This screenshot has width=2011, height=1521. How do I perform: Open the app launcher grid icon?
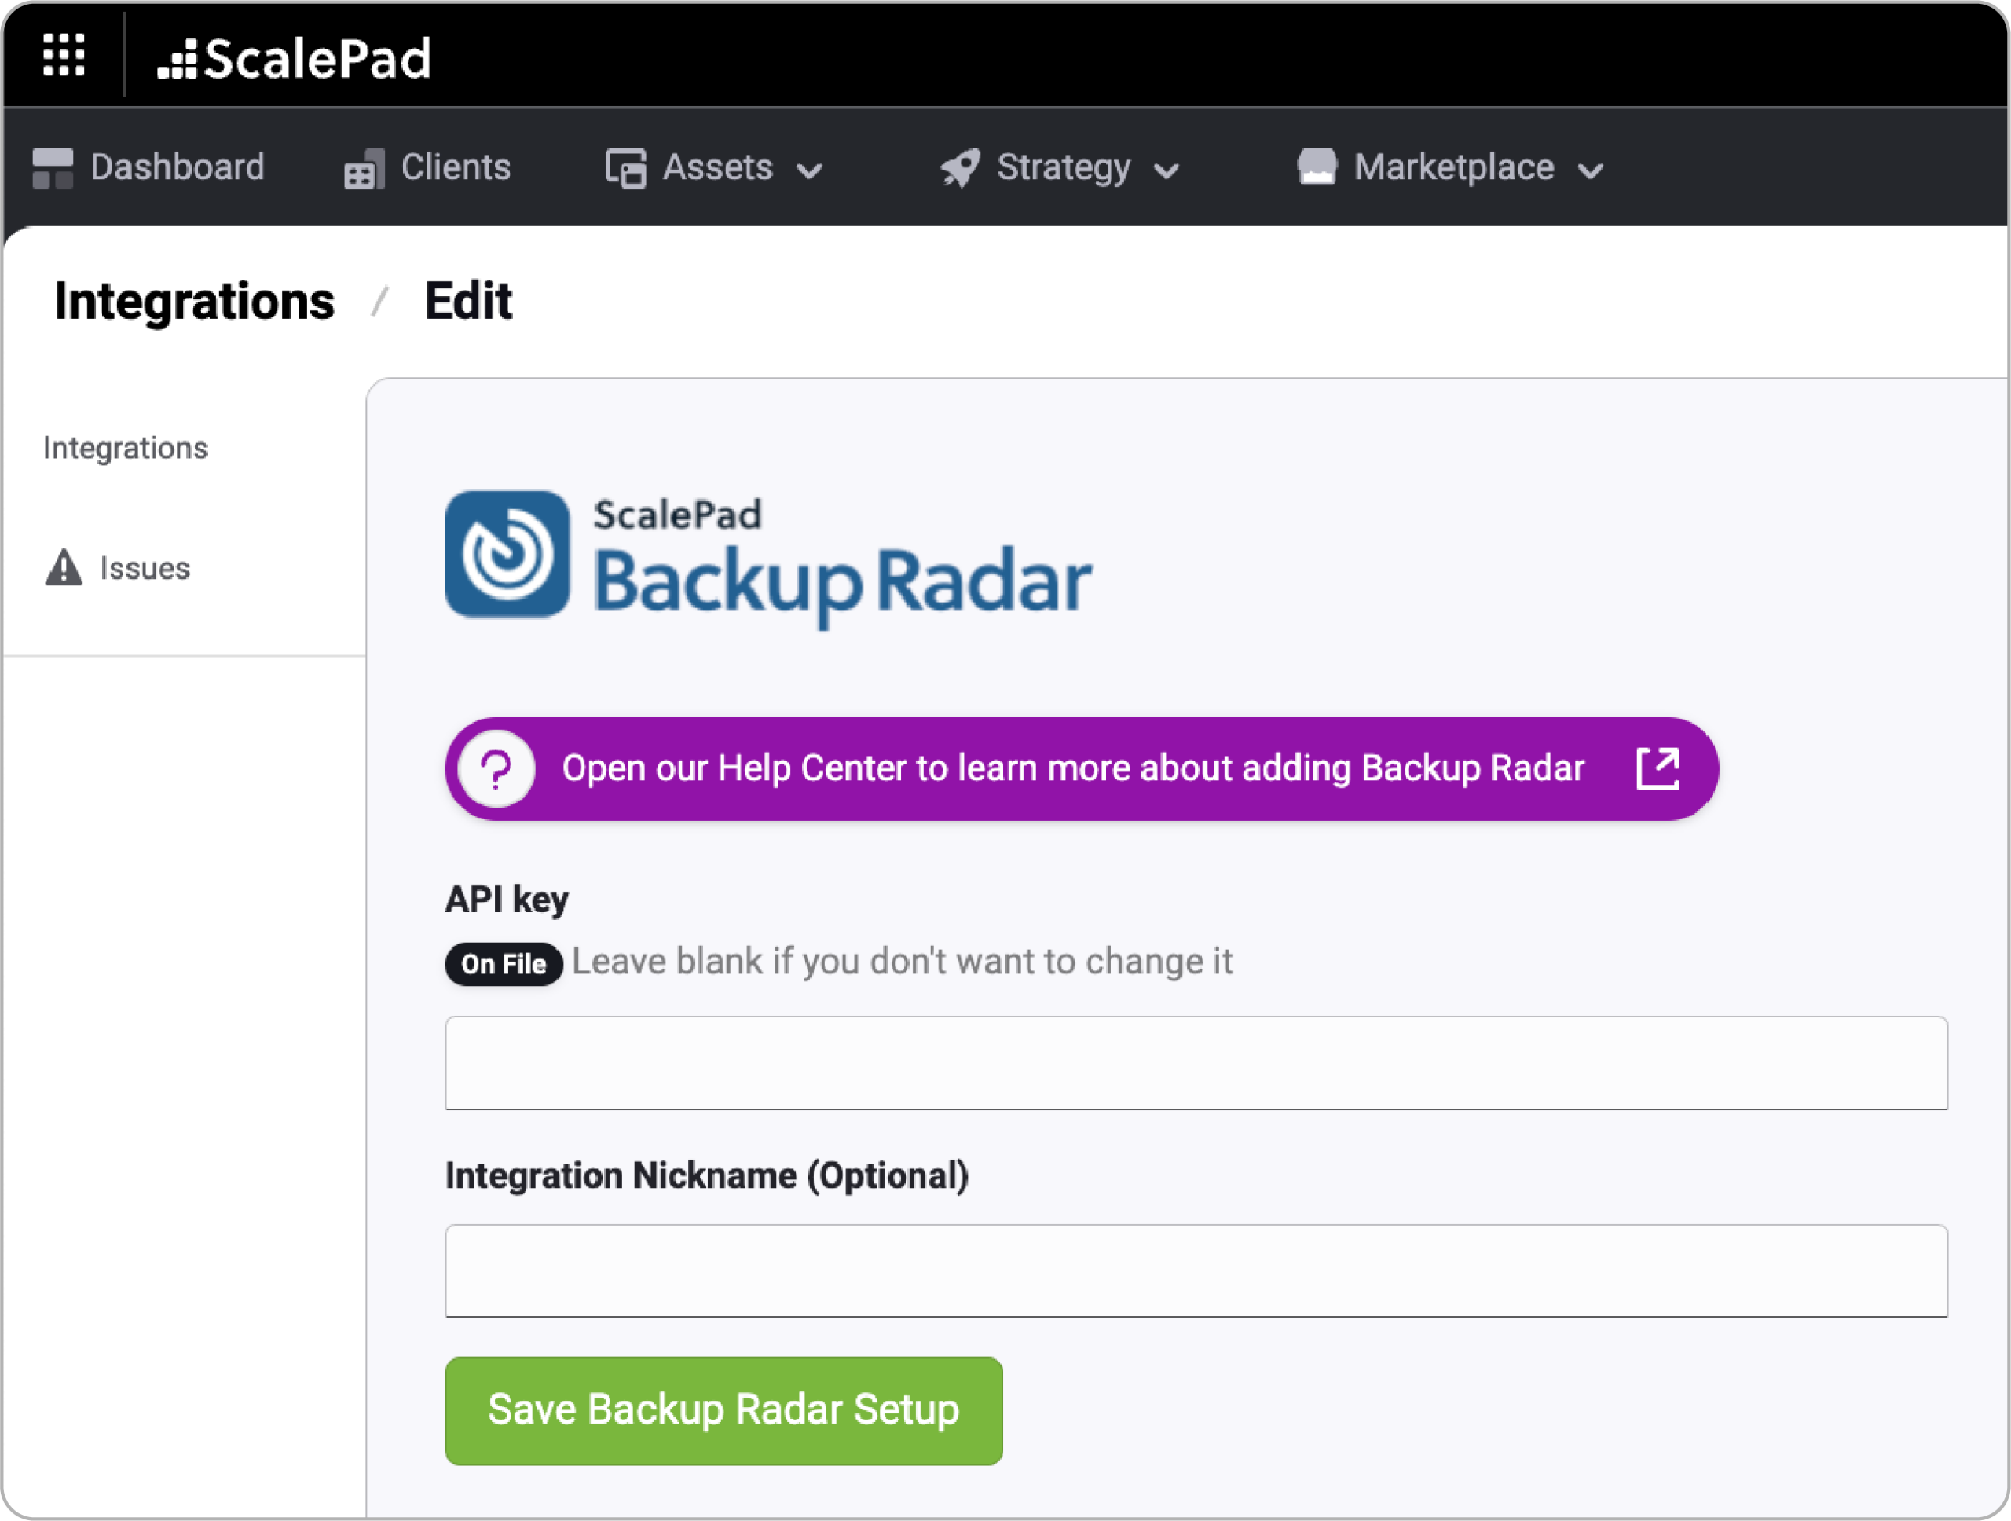64,56
